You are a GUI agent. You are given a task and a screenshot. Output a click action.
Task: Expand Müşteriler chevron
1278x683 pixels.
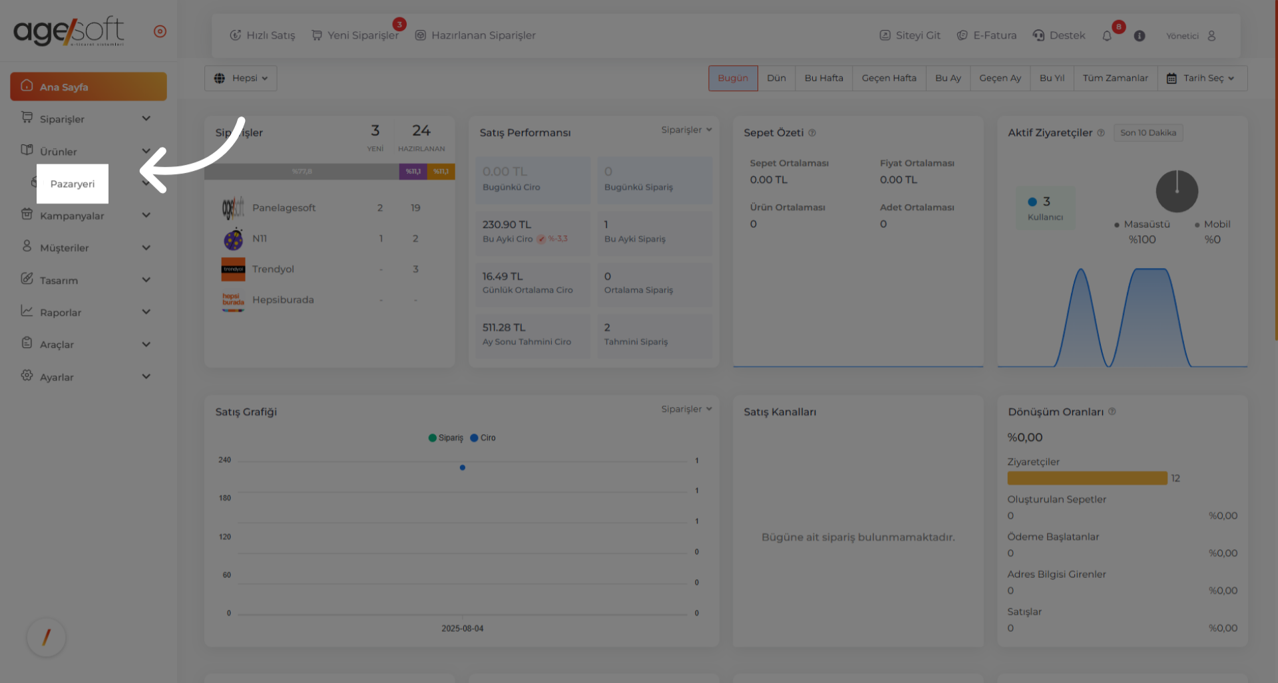146,247
